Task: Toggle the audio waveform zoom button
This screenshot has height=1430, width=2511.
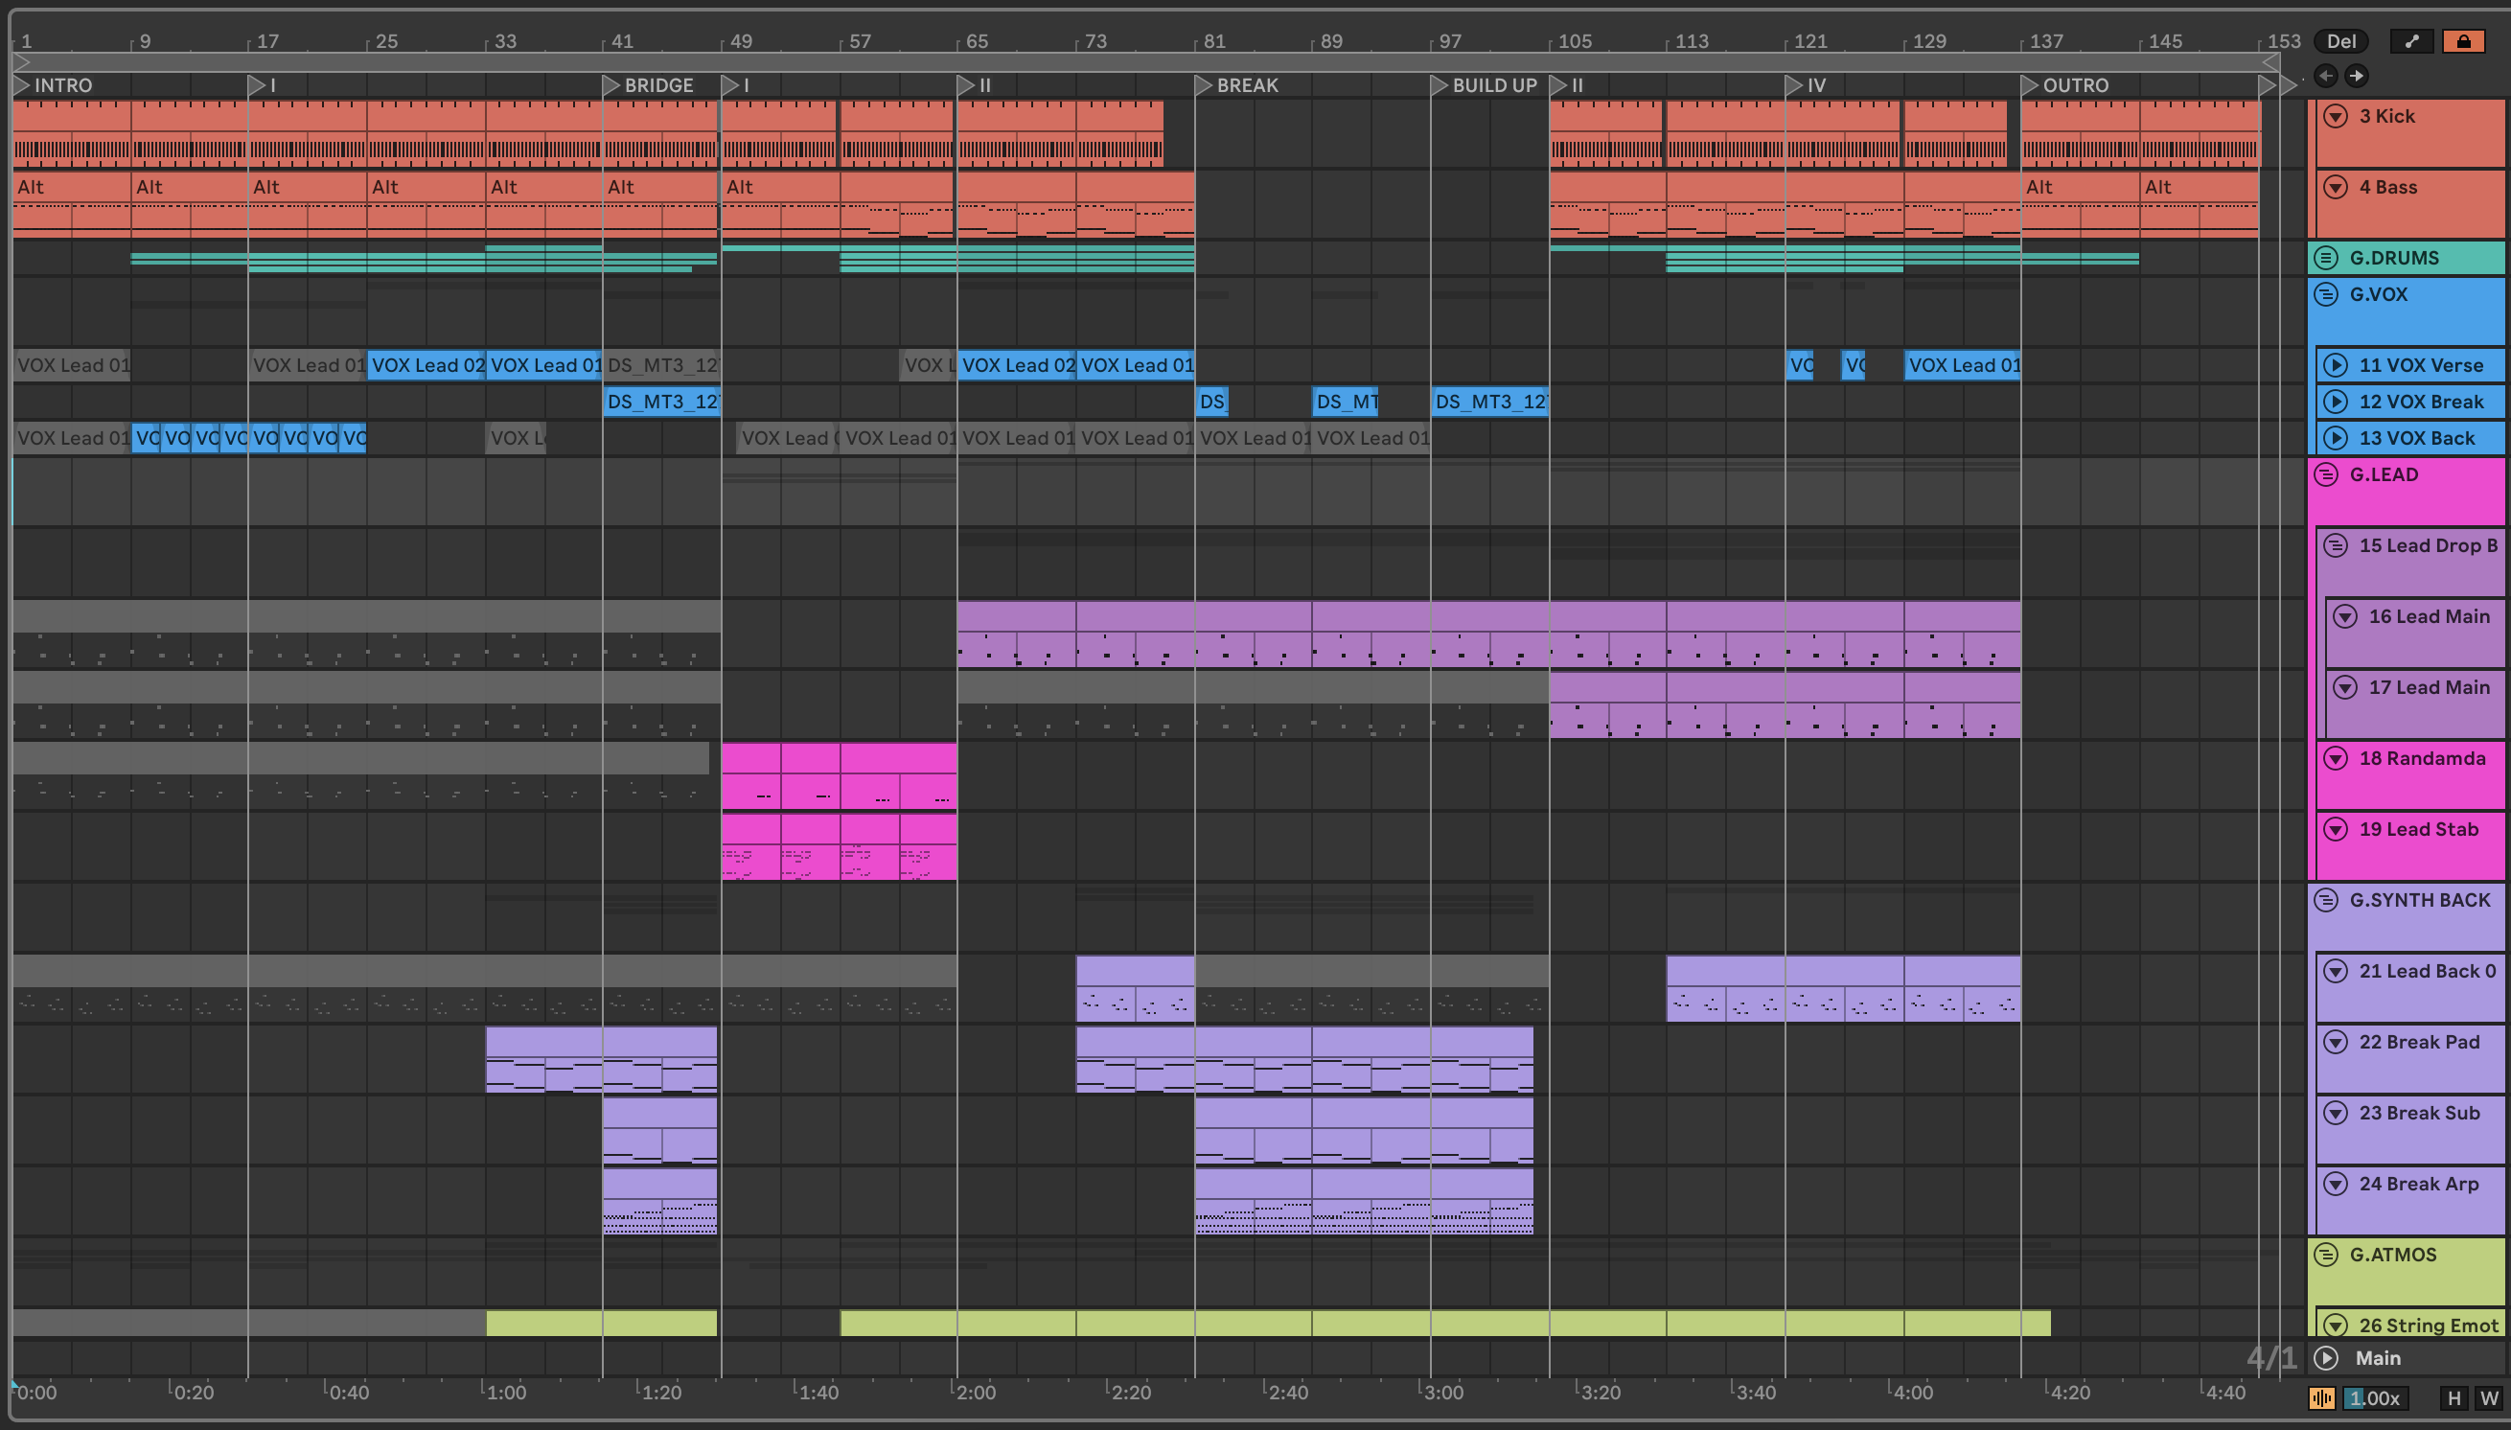Action: coord(2321,1397)
